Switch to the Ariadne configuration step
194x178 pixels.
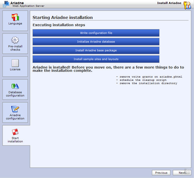[x=15, y=113]
